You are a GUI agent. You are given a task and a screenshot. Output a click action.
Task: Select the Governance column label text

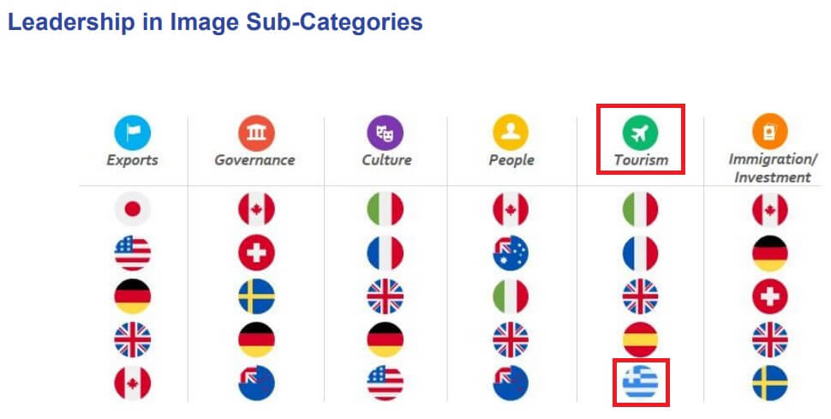[255, 160]
